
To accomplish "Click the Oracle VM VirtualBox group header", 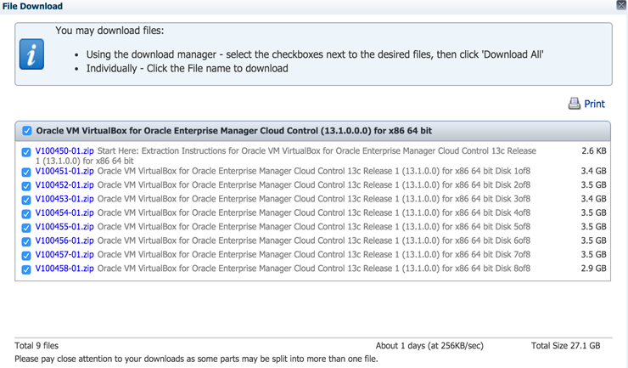I will 233,131.
